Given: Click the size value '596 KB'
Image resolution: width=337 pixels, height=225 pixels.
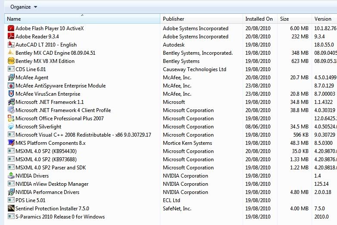Looking at the screenshot, I should coord(301,135).
